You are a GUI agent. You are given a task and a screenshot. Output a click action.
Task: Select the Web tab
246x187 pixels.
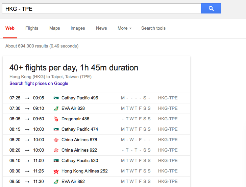(10, 28)
